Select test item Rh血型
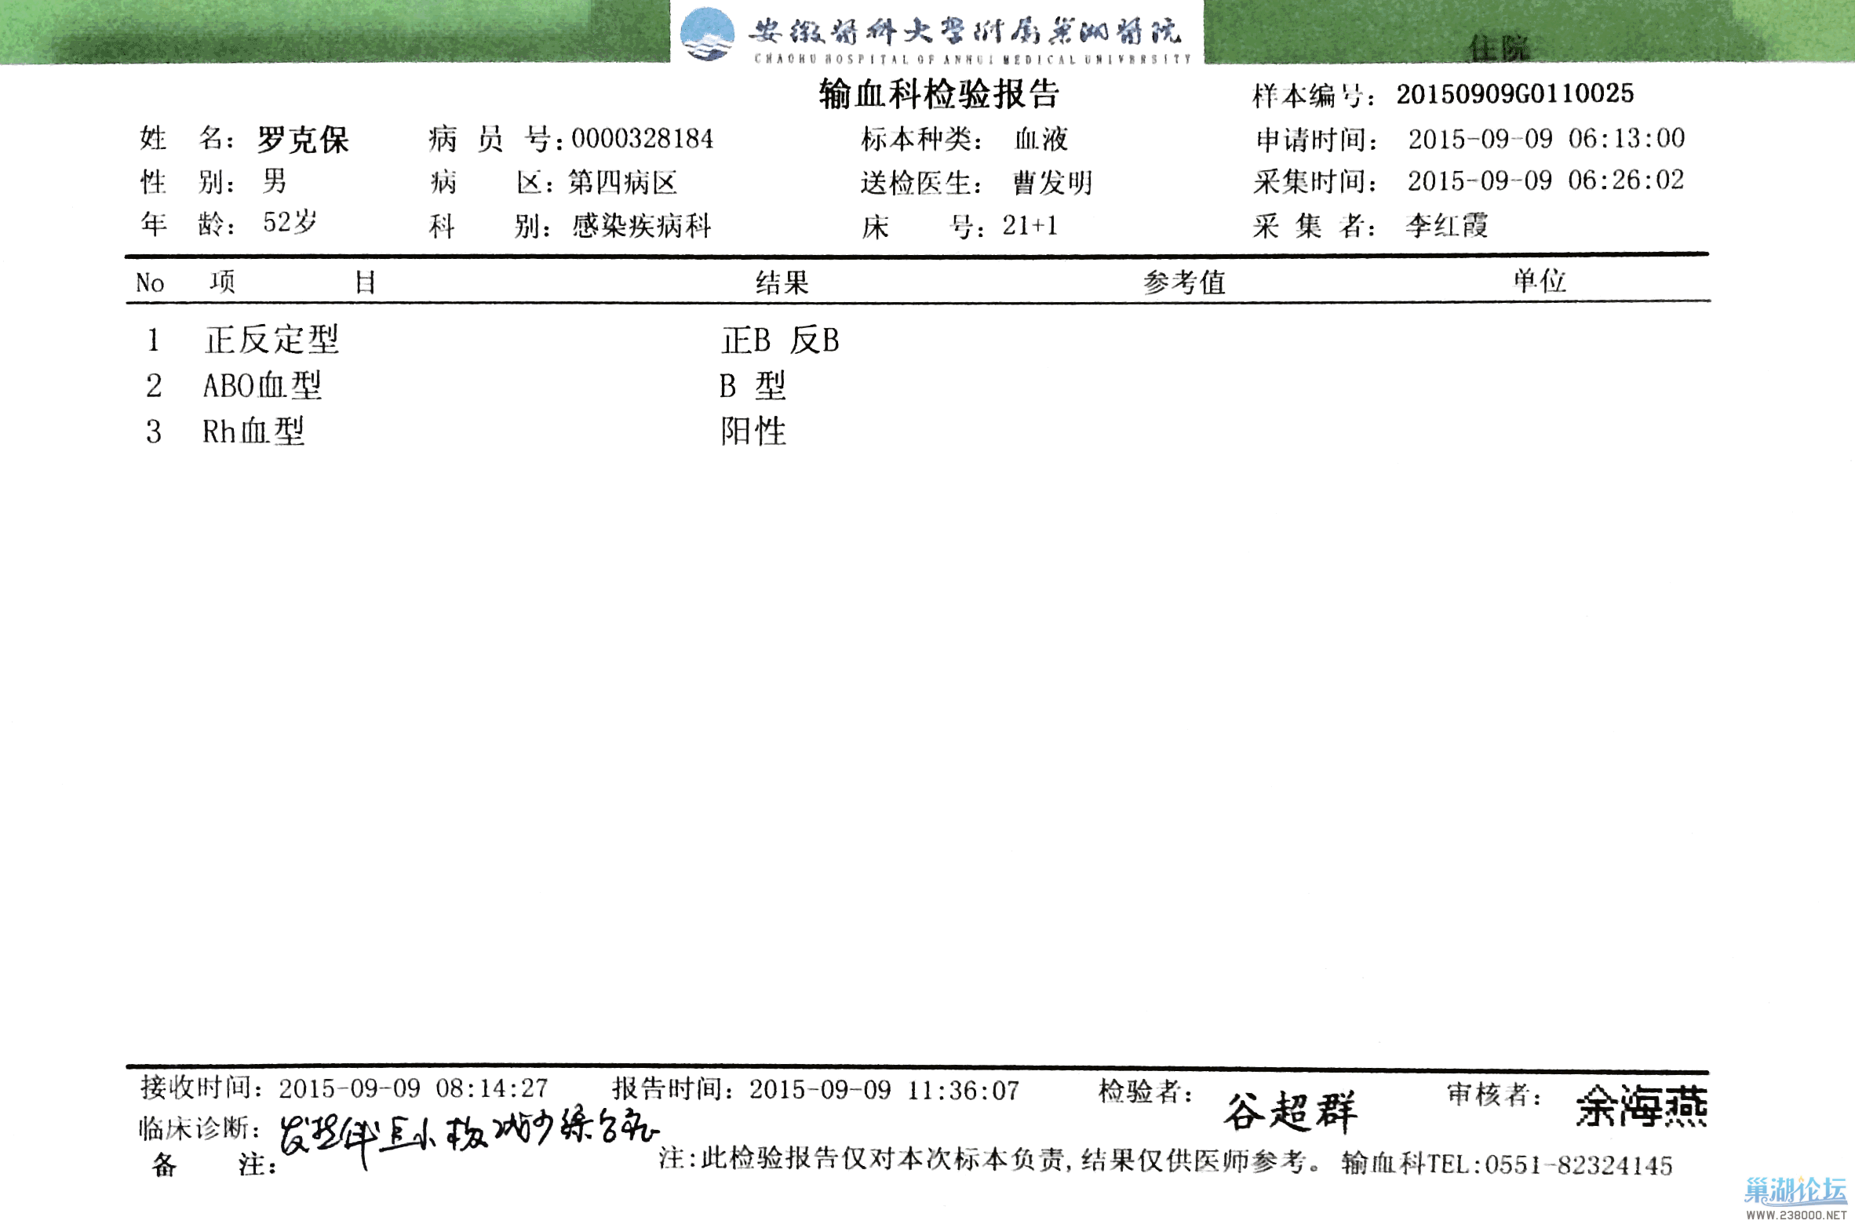This screenshot has width=1855, height=1228. (253, 432)
